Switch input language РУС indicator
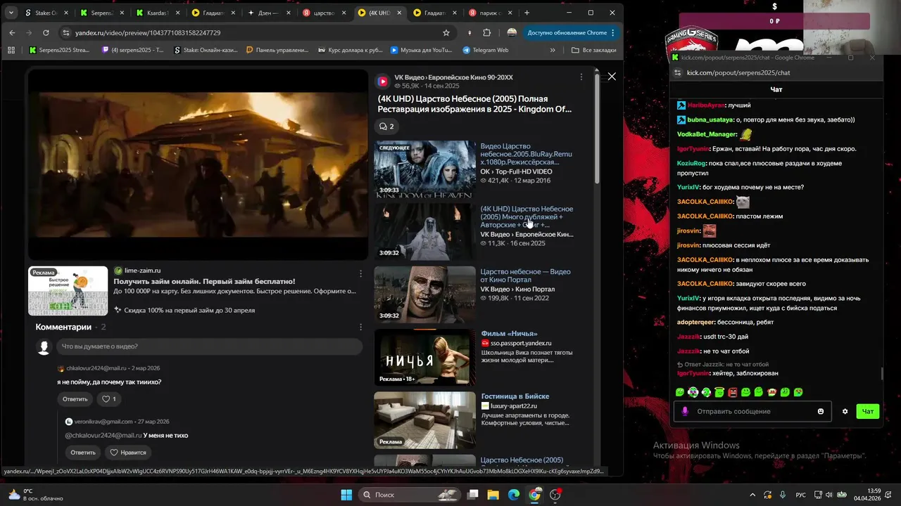 click(x=800, y=495)
